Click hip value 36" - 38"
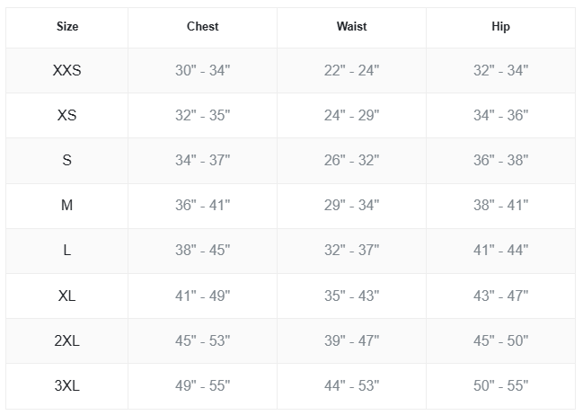 tap(501, 161)
